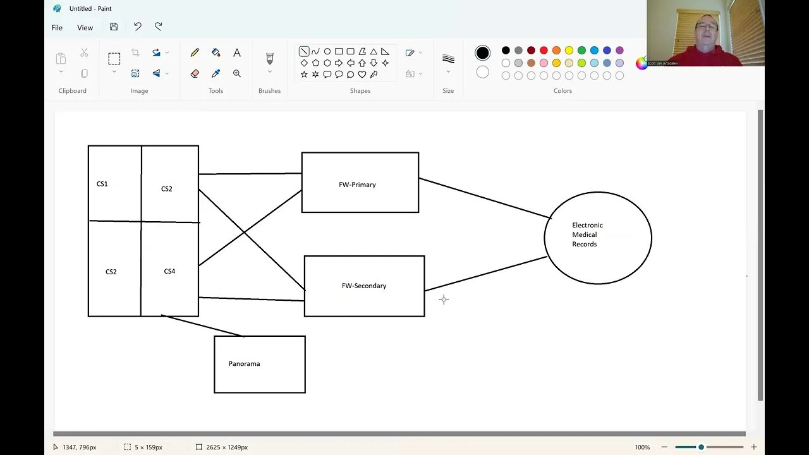
Task: Select the Text tool
Action: pyautogui.click(x=237, y=53)
